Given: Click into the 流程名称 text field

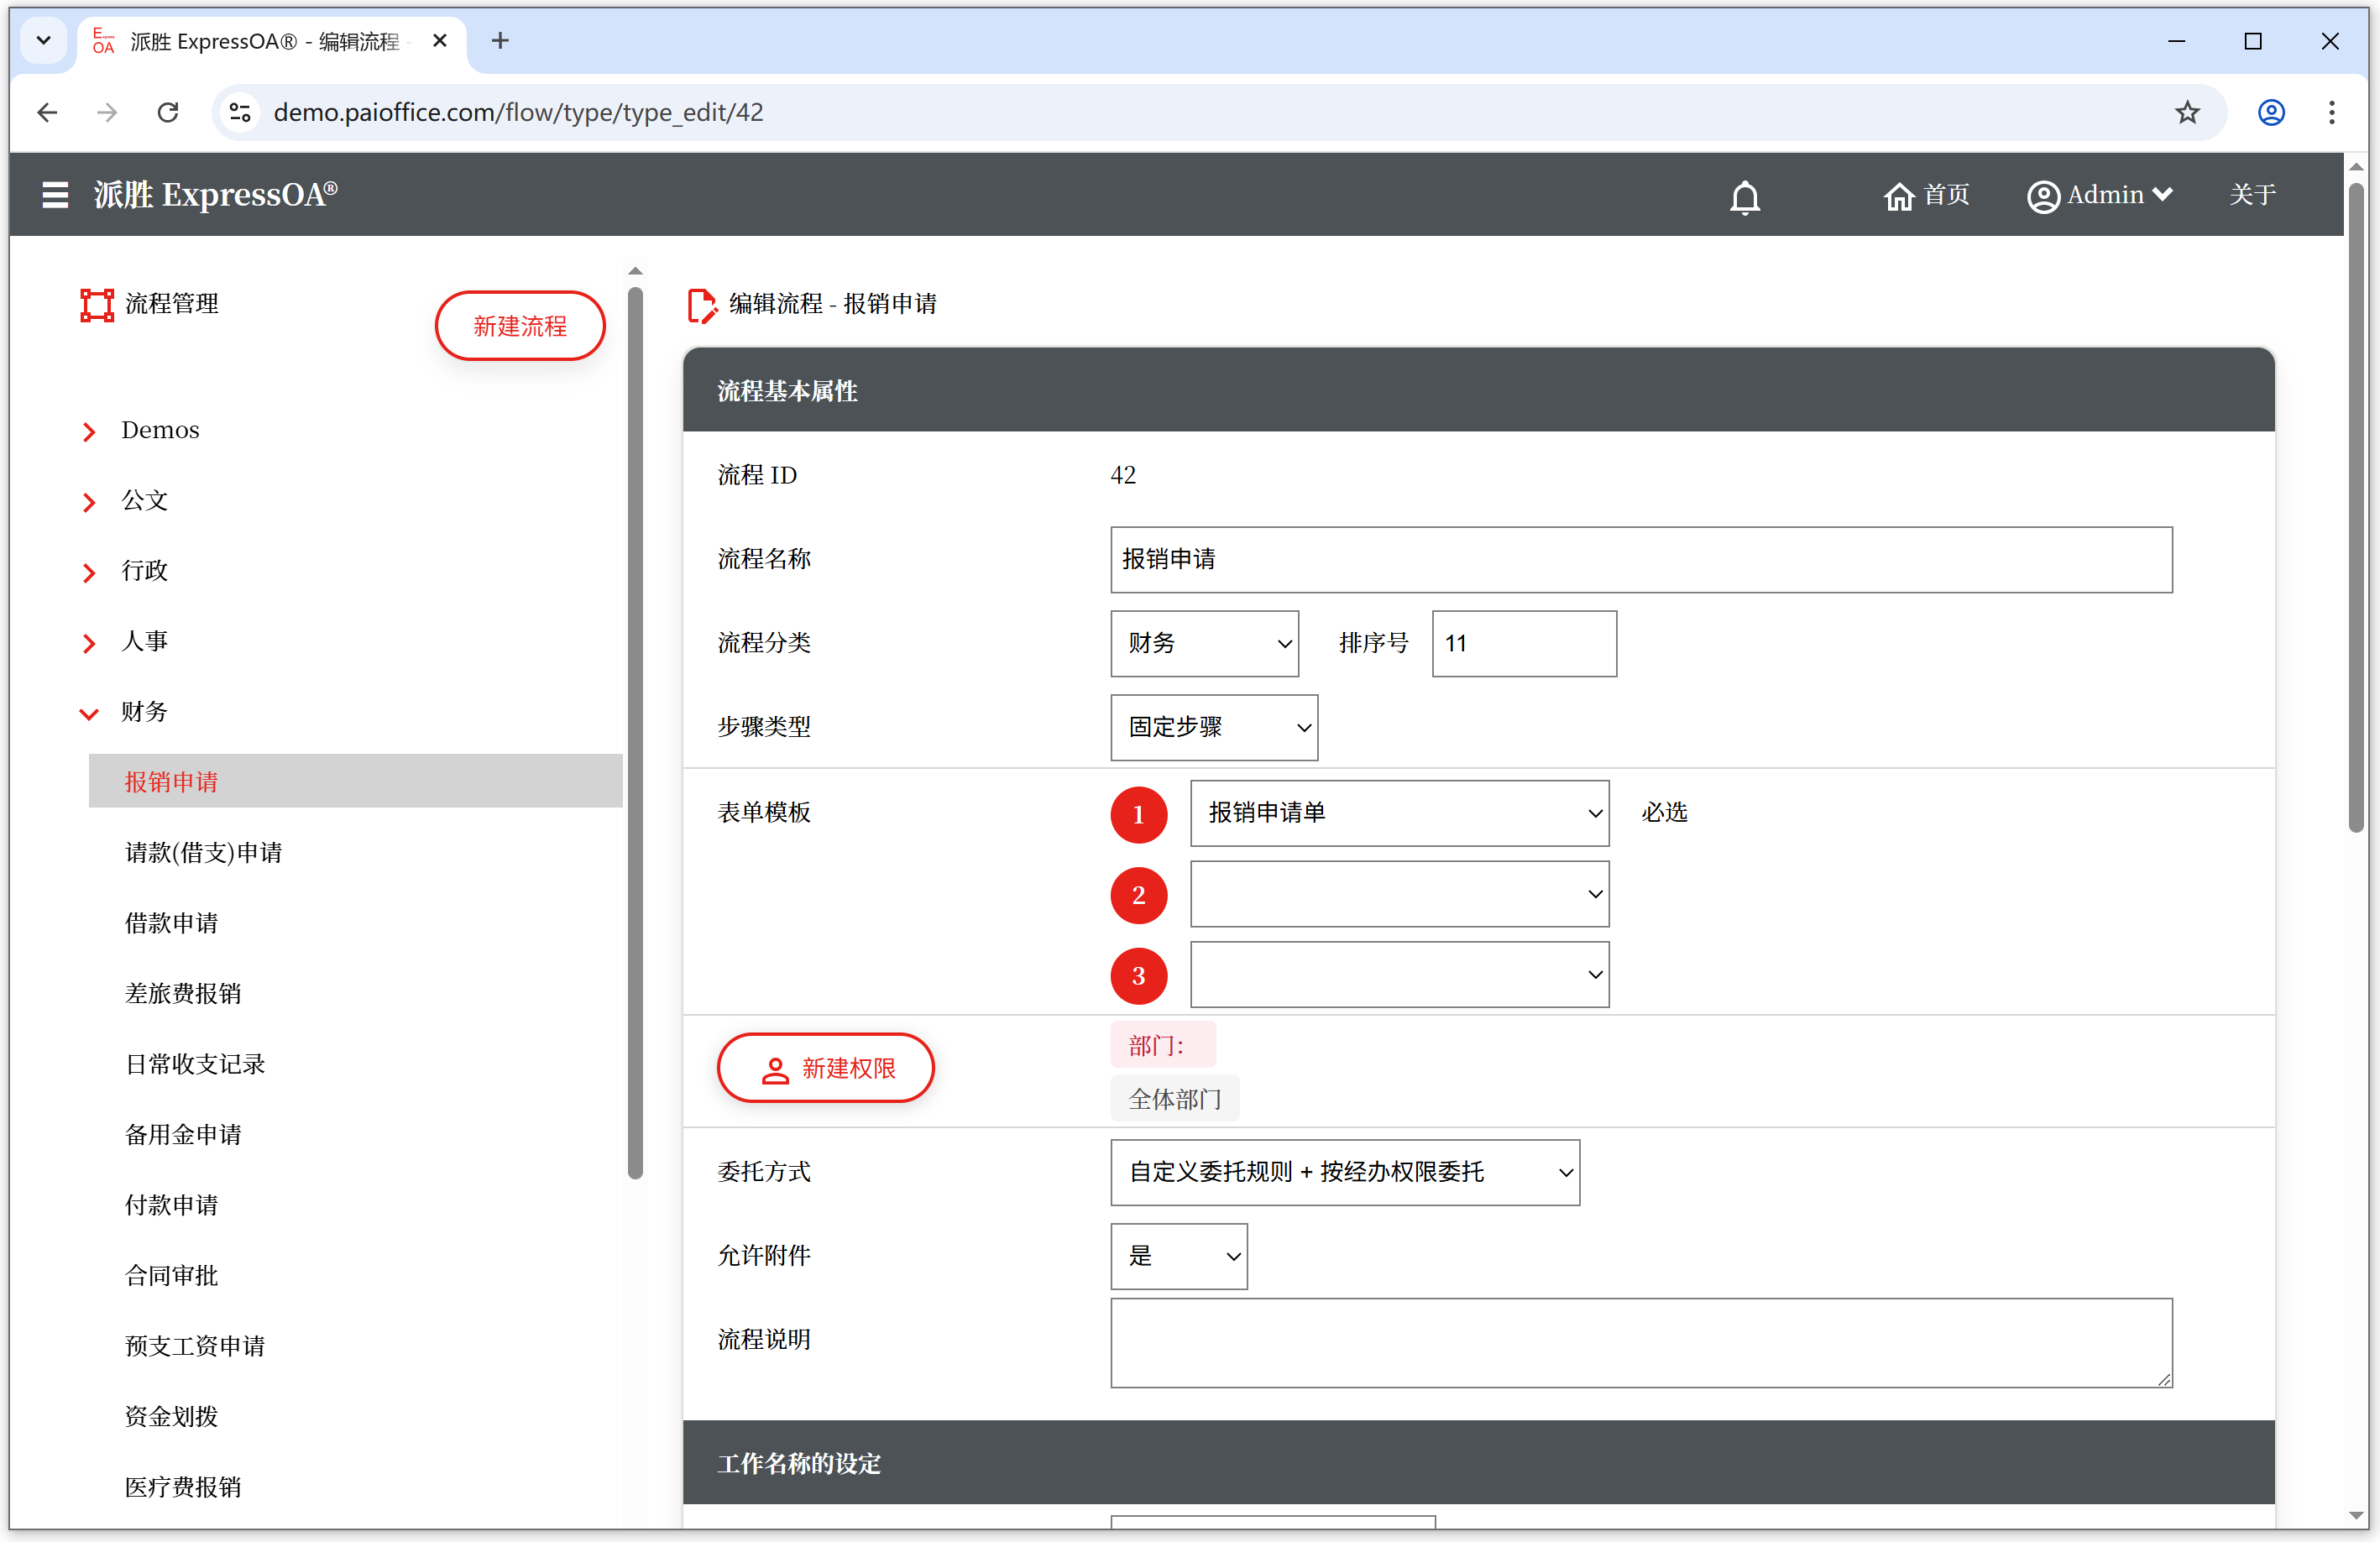Looking at the screenshot, I should [x=1640, y=560].
